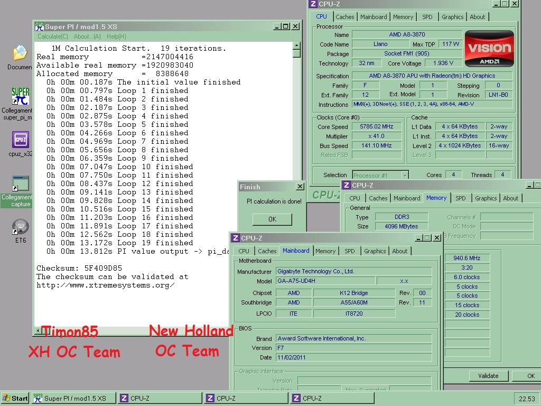Click manufacturer "Gigabyte Technology Co., Ltd."
Image resolution: width=541 pixels, height=406 pixels.
point(353,272)
